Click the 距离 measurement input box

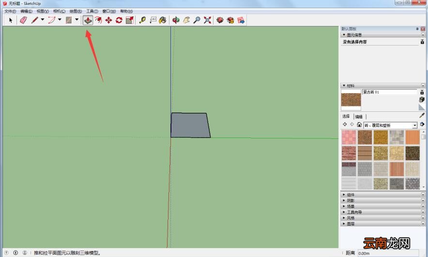[388, 253]
